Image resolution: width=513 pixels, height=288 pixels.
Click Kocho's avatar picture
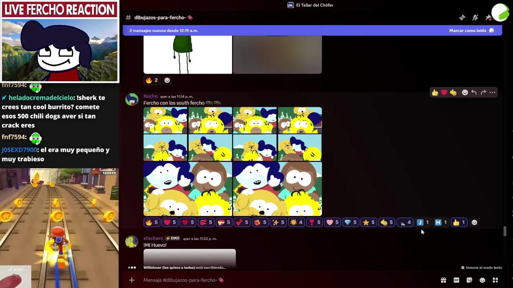point(132,99)
